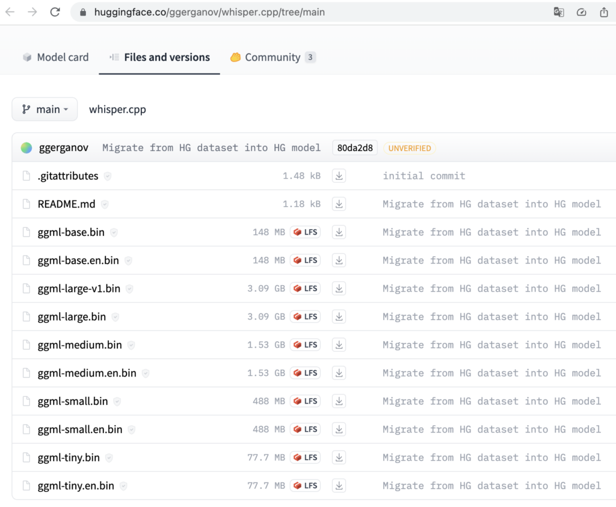Click ggerganov's avatar icon
Screen dimensions: 616x507
(x=26, y=148)
